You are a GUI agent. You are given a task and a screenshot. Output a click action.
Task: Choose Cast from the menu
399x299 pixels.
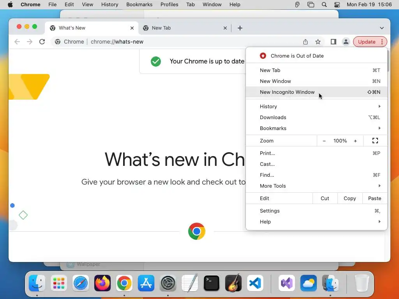pos(316,164)
